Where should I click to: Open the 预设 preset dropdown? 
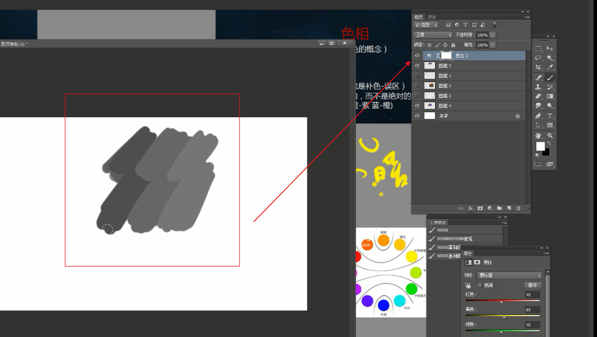(509, 275)
